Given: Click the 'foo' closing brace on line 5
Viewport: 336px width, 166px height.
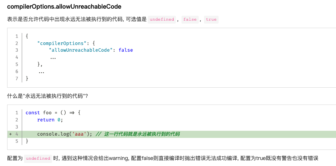Looking at the screenshot, I should click(x=27, y=141).
